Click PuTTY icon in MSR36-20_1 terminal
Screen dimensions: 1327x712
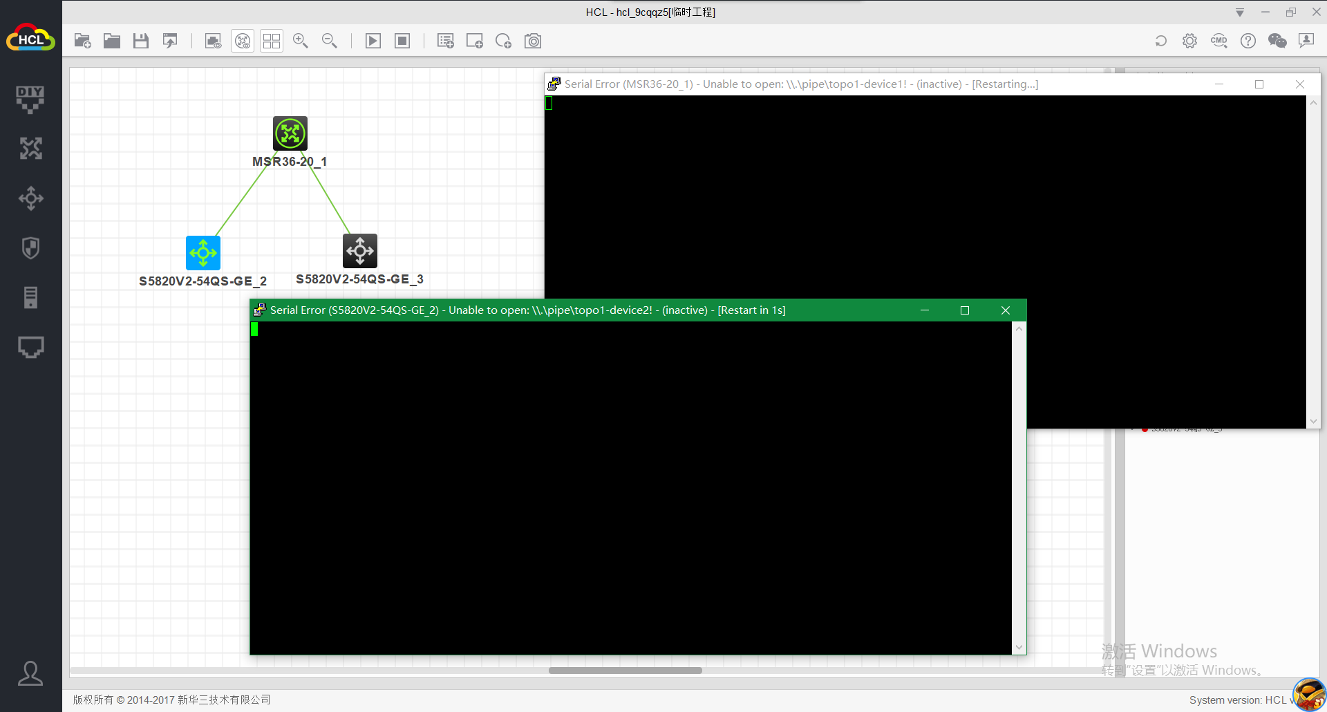click(x=554, y=84)
